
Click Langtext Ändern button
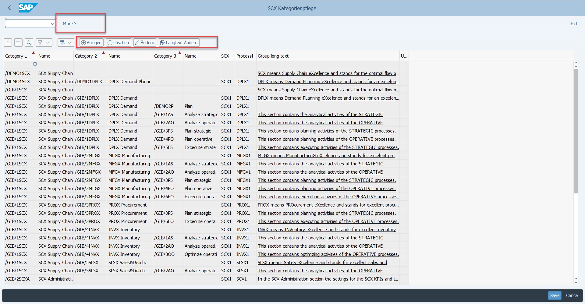[x=179, y=43]
